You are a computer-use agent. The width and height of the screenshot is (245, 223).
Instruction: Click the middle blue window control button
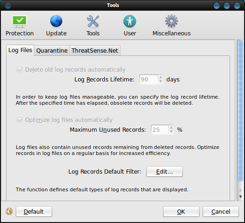click(x=227, y=6)
